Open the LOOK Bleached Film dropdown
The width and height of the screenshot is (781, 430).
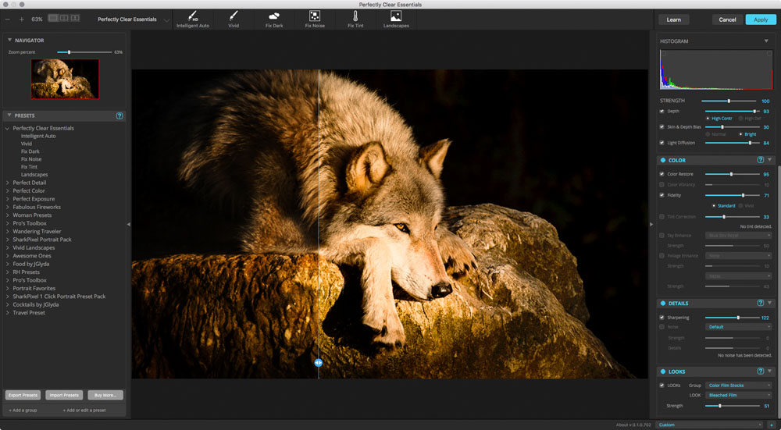(738, 395)
